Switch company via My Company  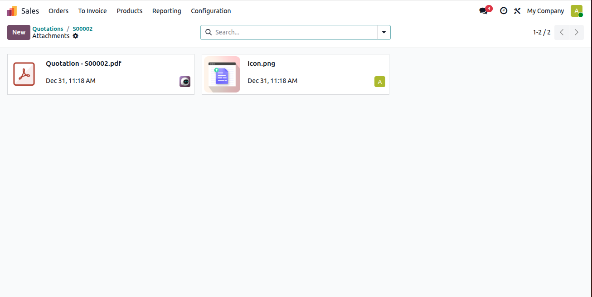click(x=546, y=11)
